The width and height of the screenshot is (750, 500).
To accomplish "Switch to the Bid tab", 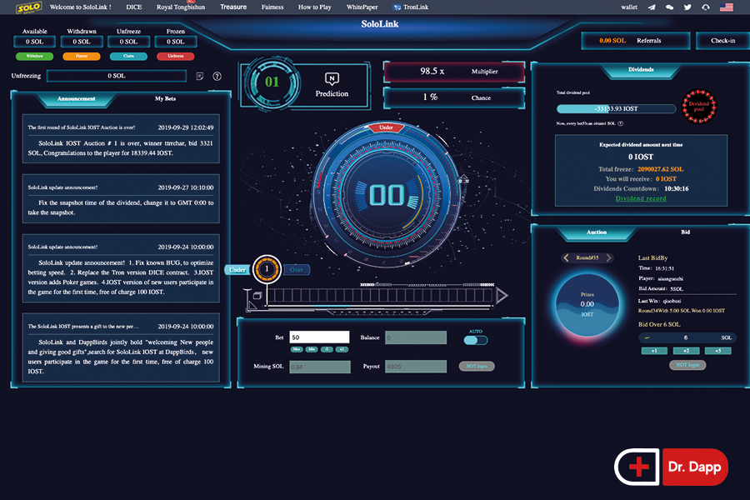I will click(x=686, y=232).
